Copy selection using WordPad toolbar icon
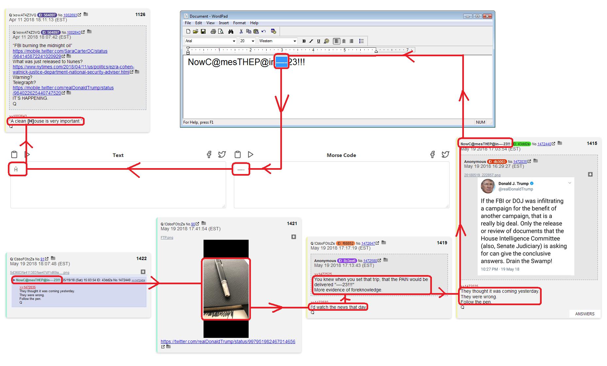 [x=249, y=31]
